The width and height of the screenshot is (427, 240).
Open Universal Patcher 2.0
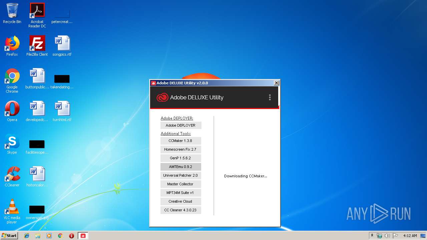[x=181, y=175]
